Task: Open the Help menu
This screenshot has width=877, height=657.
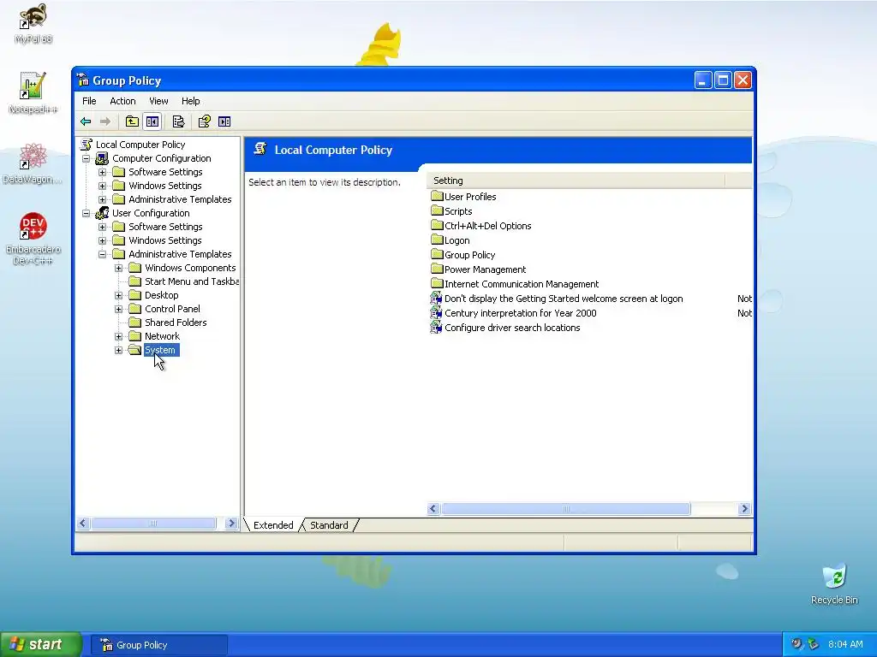Action: (190, 101)
